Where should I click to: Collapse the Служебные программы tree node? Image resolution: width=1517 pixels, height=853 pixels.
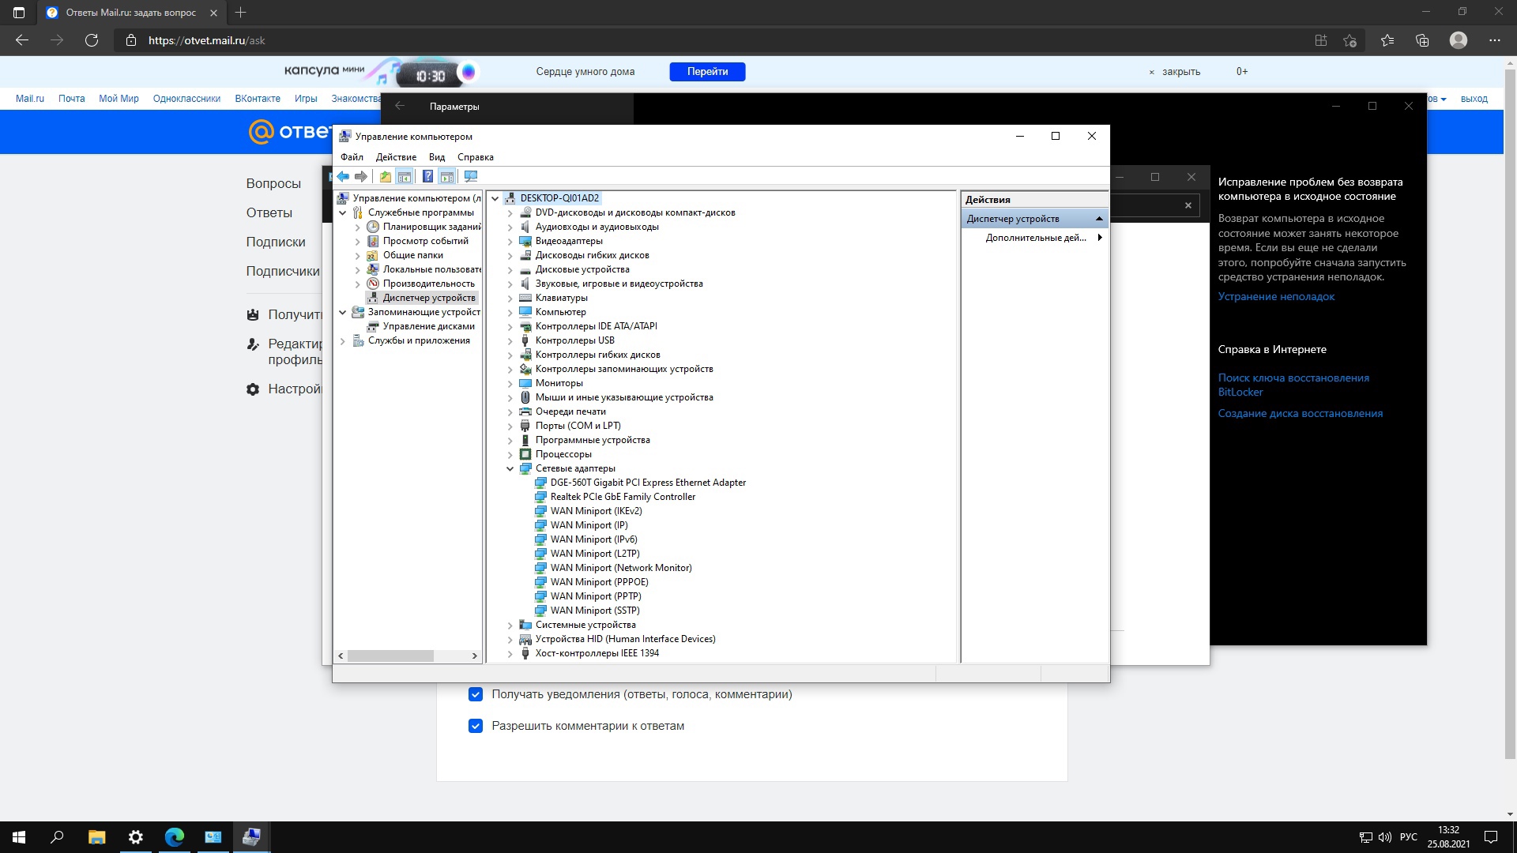tap(343, 212)
